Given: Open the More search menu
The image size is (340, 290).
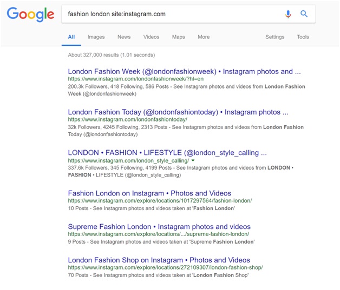Looking at the screenshot, I should click(204, 37).
